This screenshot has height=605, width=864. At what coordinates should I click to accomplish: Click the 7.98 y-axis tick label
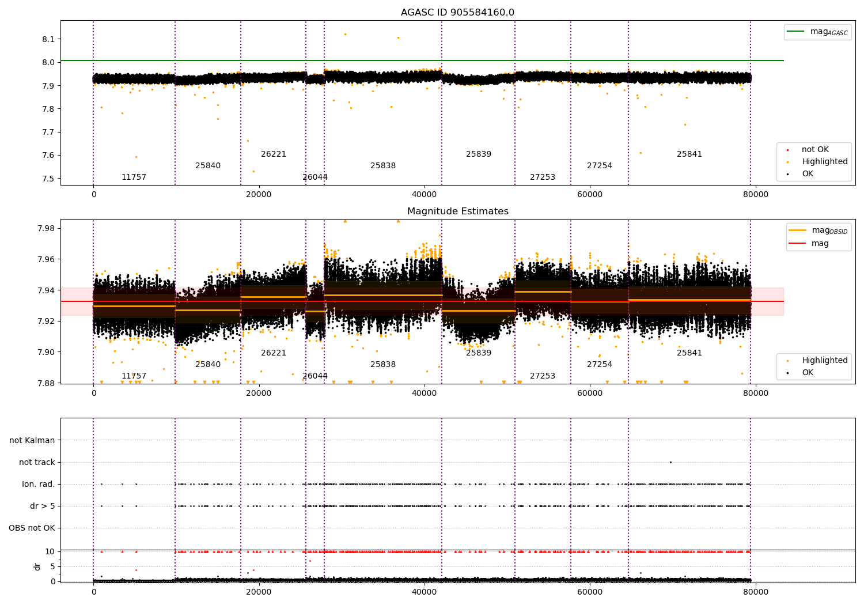(46, 229)
